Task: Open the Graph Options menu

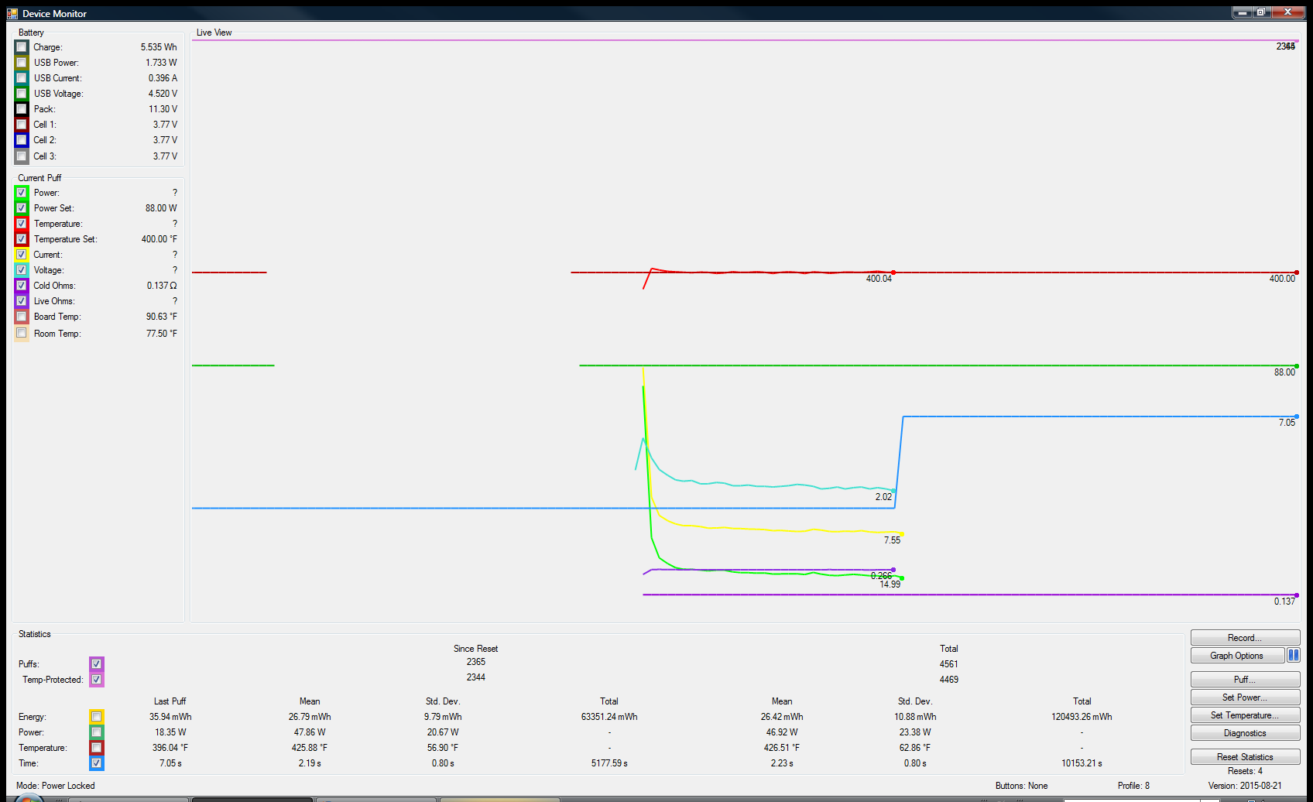Action: [x=1236, y=656]
